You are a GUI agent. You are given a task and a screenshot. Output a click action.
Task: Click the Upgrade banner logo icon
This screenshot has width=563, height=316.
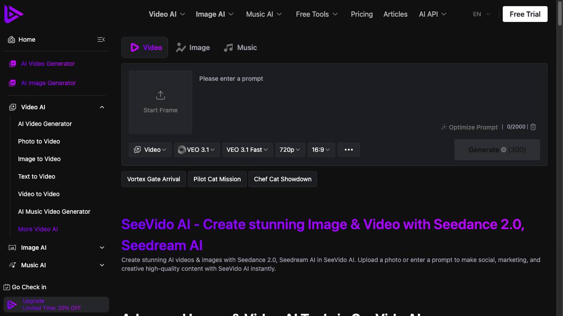click(12, 305)
